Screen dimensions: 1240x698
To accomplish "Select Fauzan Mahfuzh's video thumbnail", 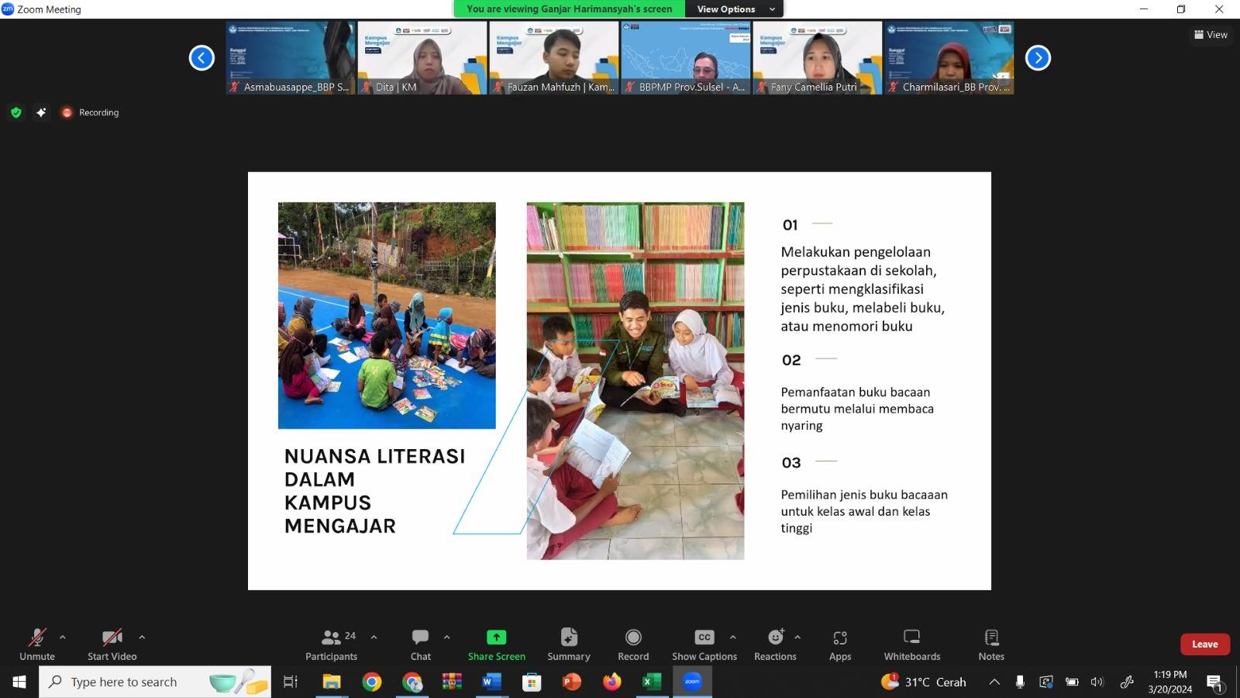I will click(553, 58).
